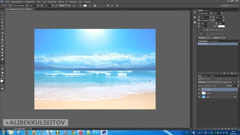Click color swatch in Character panel
Viewport: 240px width, 135px height.
[x=221, y=26]
